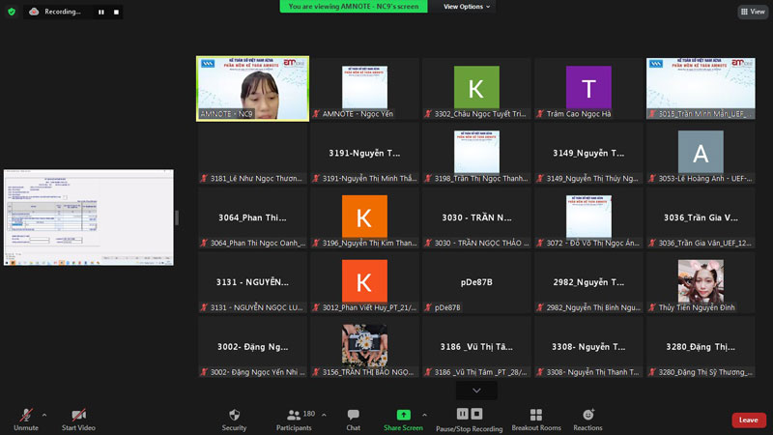Open the Chat panel
Screen dimensions: 773x435
(x=353, y=417)
